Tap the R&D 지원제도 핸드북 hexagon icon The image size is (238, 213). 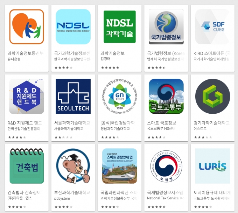27,96
